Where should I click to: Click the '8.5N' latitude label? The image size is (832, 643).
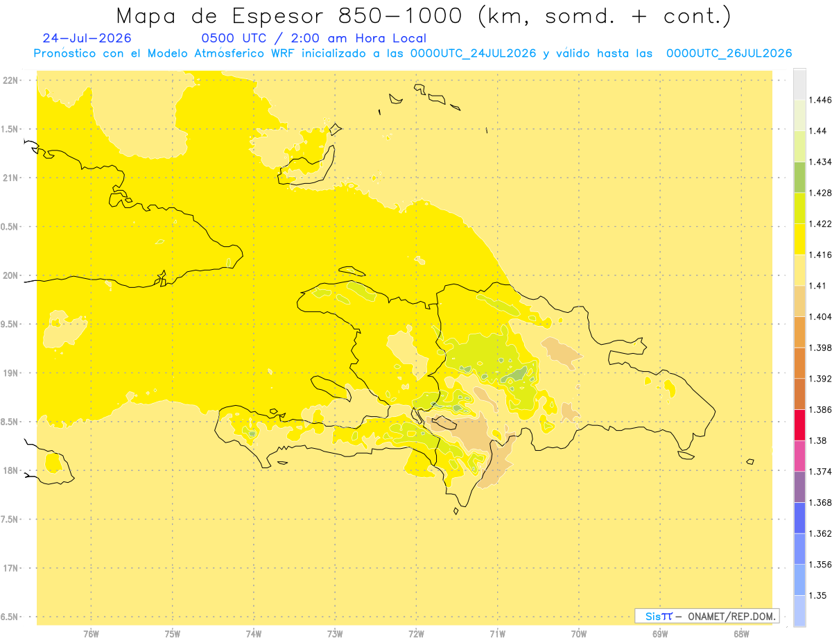pyautogui.click(x=10, y=422)
